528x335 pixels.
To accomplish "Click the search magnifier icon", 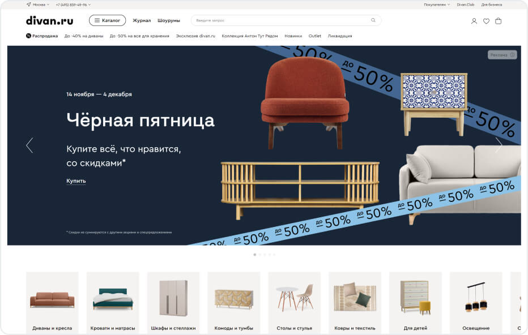I will (373, 20).
